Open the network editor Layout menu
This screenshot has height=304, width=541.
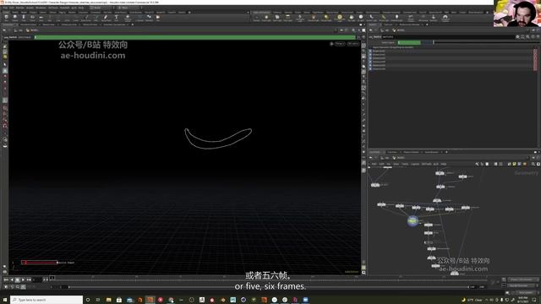coord(415,164)
